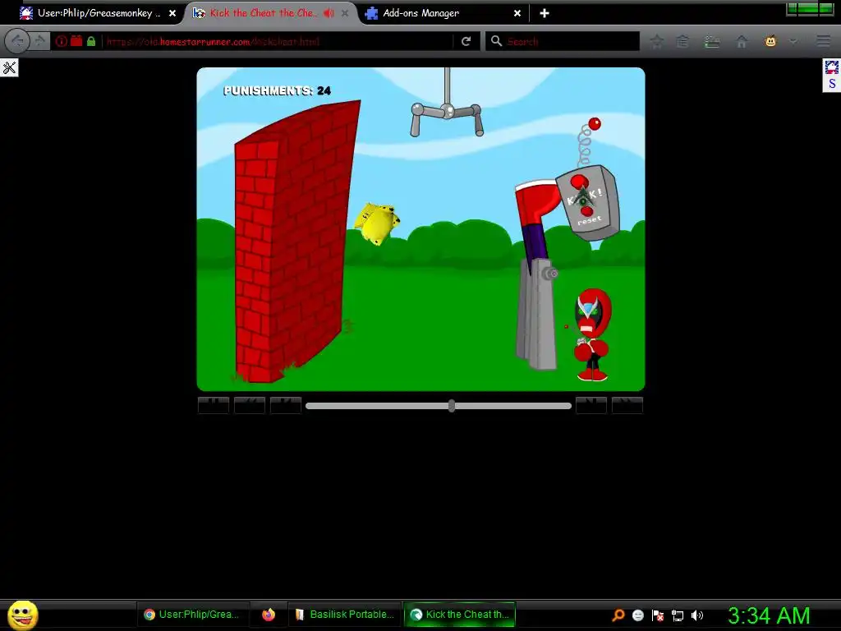The image size is (841, 631).
Task: Click the orange search tray icon
Action: tap(618, 615)
